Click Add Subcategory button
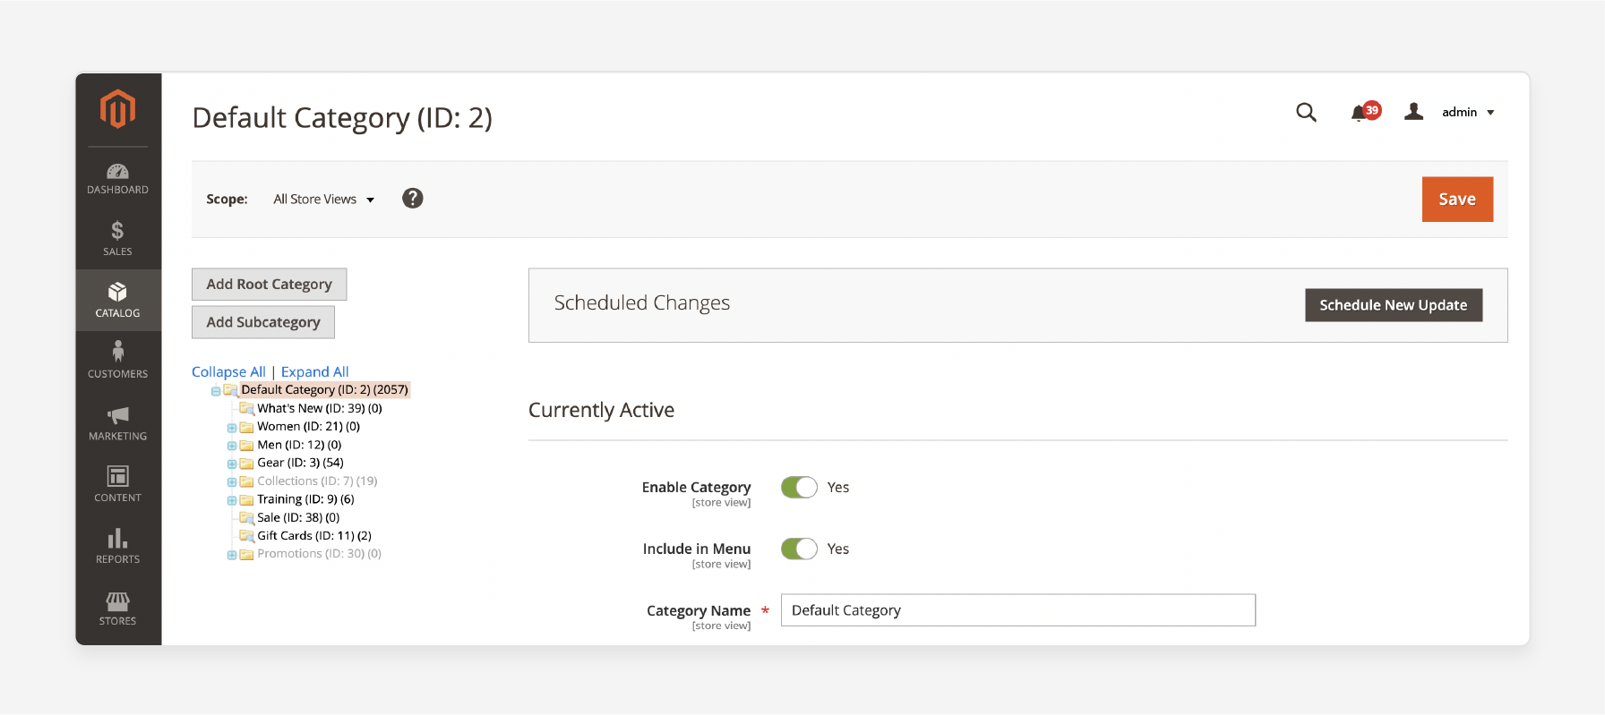 (263, 322)
